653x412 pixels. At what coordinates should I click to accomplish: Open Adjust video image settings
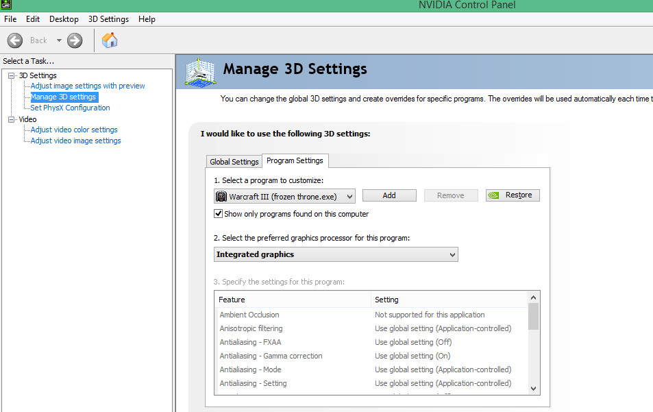75,141
